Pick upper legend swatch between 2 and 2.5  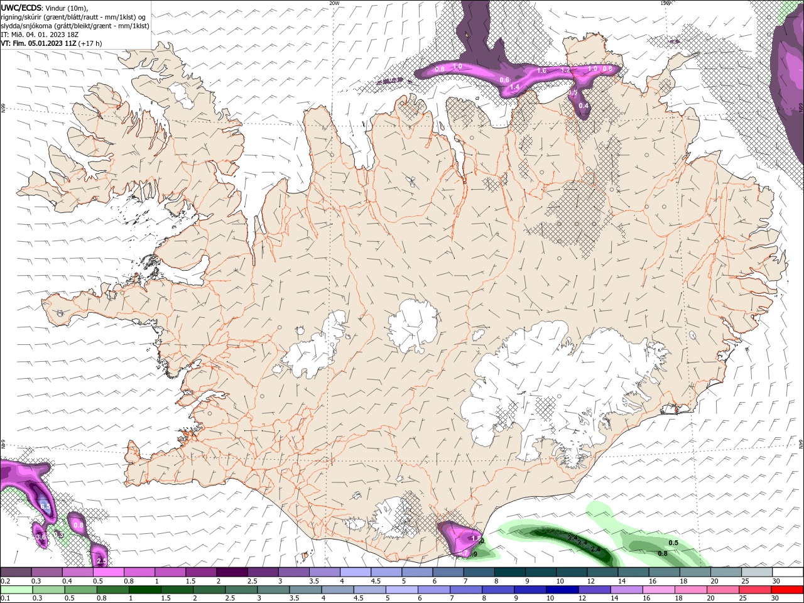pos(232,572)
